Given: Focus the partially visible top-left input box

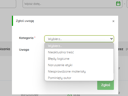Looking at the screenshot, I should pos(8,4).
